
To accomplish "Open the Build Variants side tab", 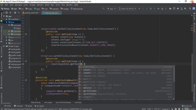I will 1,82.
